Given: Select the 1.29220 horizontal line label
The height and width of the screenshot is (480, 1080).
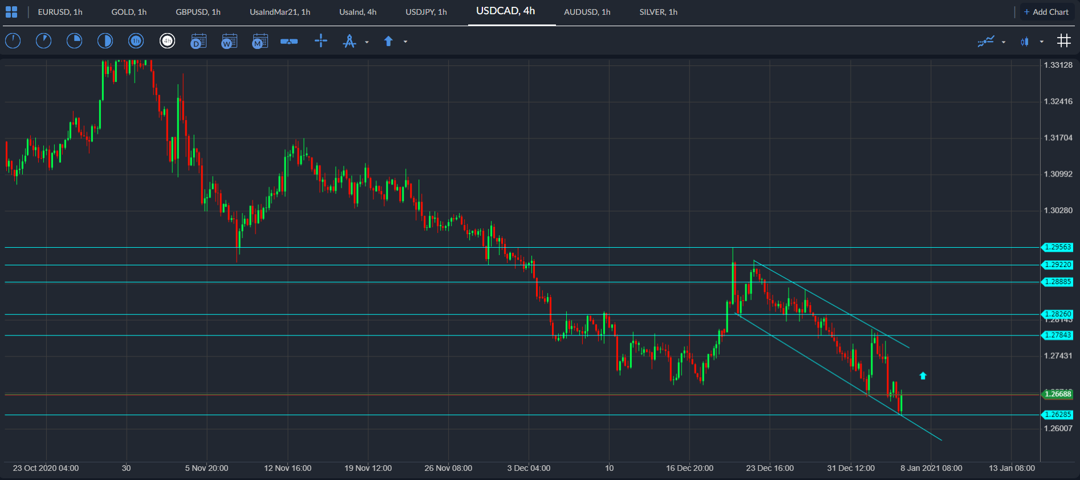Looking at the screenshot, I should pos(1057,265).
